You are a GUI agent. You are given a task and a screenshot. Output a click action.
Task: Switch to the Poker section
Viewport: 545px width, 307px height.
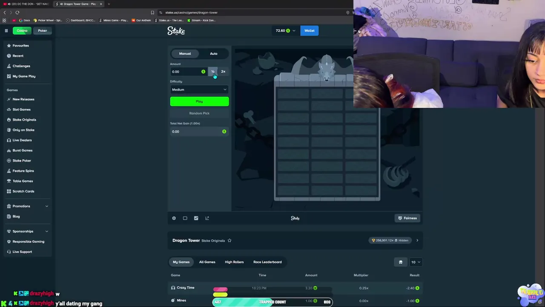pyautogui.click(x=43, y=31)
